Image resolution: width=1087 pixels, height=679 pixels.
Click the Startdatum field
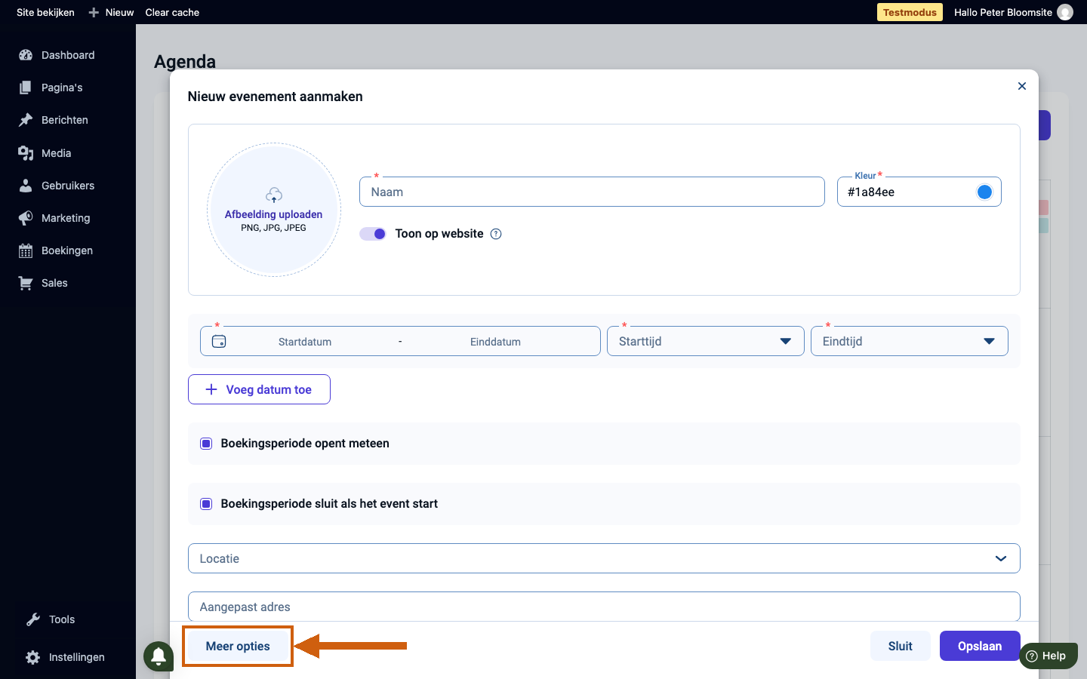[x=305, y=342]
